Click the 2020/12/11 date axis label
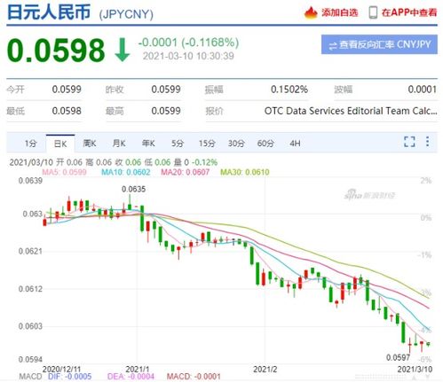This screenshot has width=443, height=382. pyautogui.click(x=61, y=370)
